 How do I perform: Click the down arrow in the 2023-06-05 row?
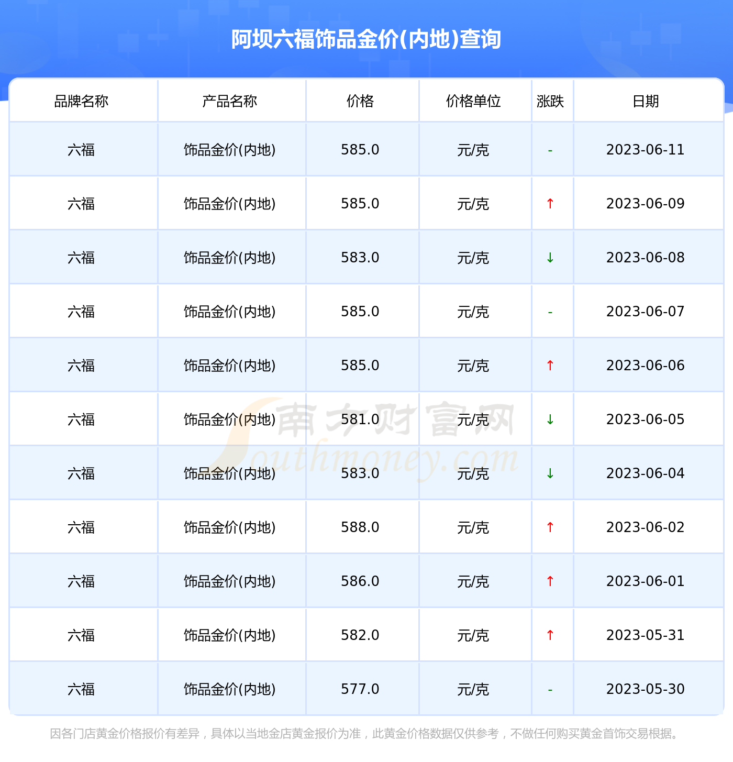tap(550, 419)
